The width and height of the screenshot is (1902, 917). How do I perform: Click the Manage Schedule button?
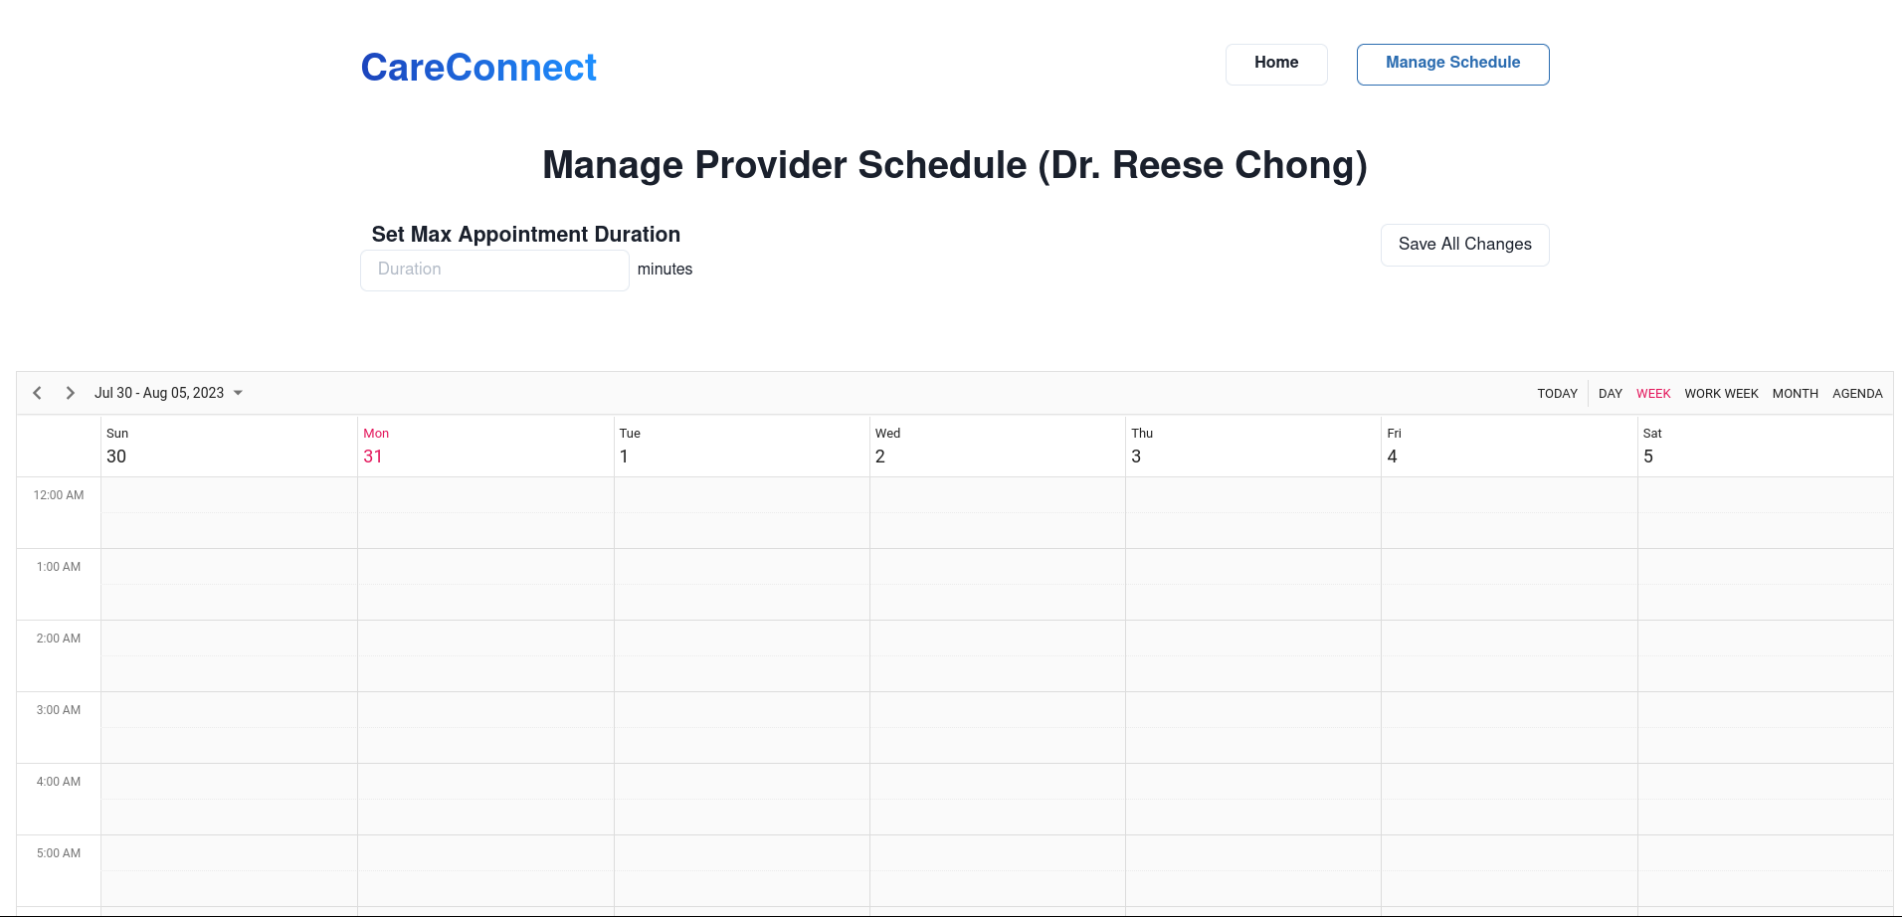pyautogui.click(x=1452, y=64)
